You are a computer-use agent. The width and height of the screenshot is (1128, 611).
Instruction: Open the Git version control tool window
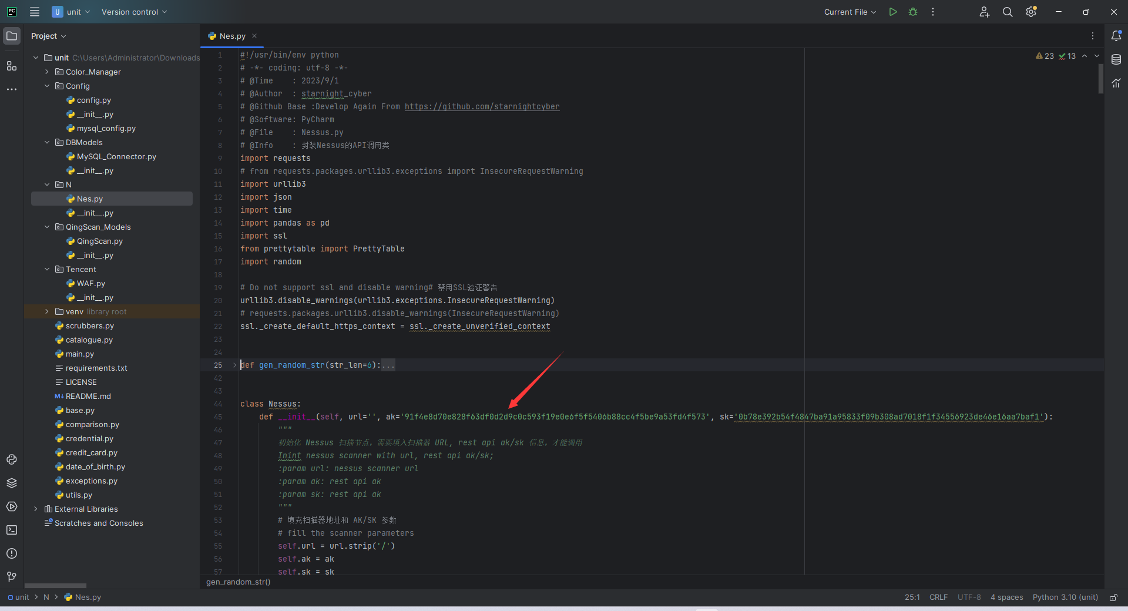[x=12, y=577]
